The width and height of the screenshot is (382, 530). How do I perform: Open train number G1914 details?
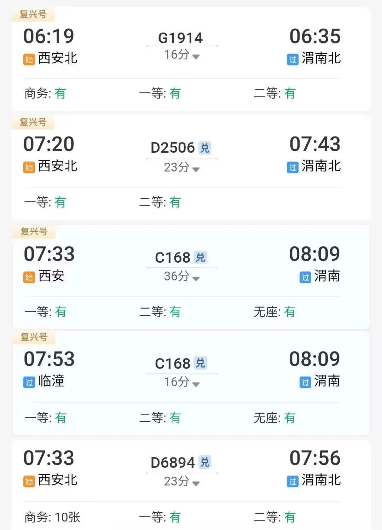point(180,38)
